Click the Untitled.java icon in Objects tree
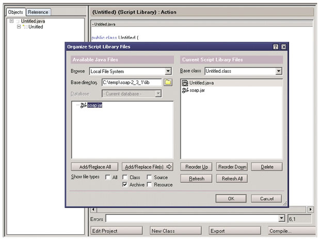Image resolution: width=320 pixels, height=240 pixels. click(x=18, y=21)
